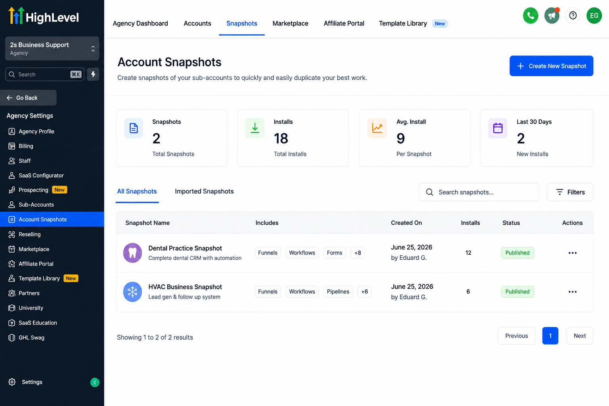Collapse sidebar with green chevron button
Viewport: 609px width, 406px height.
pyautogui.click(x=95, y=382)
